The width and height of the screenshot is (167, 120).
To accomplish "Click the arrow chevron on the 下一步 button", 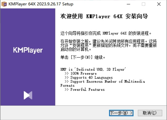I will click(131, 113).
